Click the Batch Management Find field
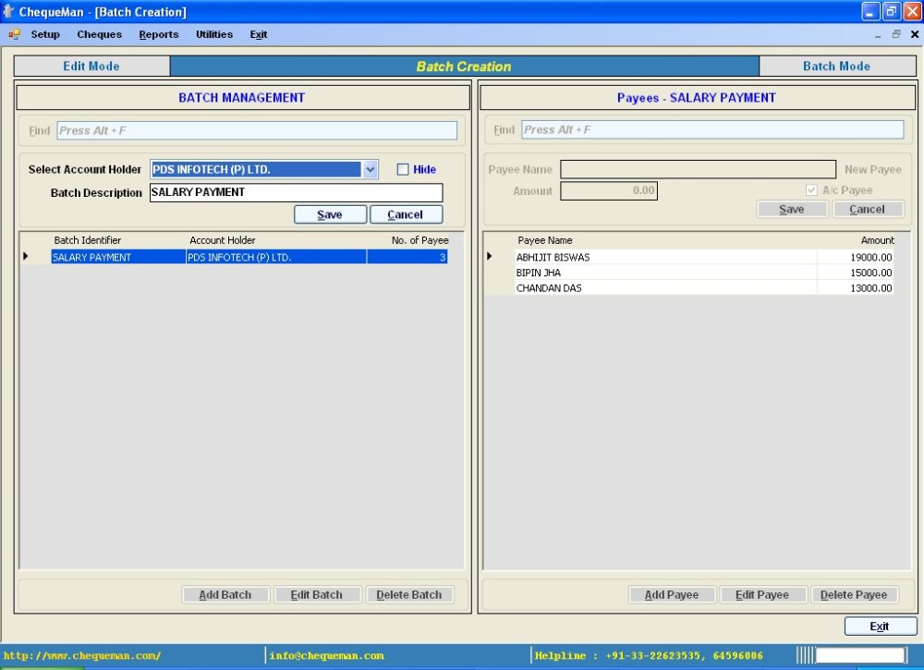Screen dimensions: 924x670 point(257,131)
